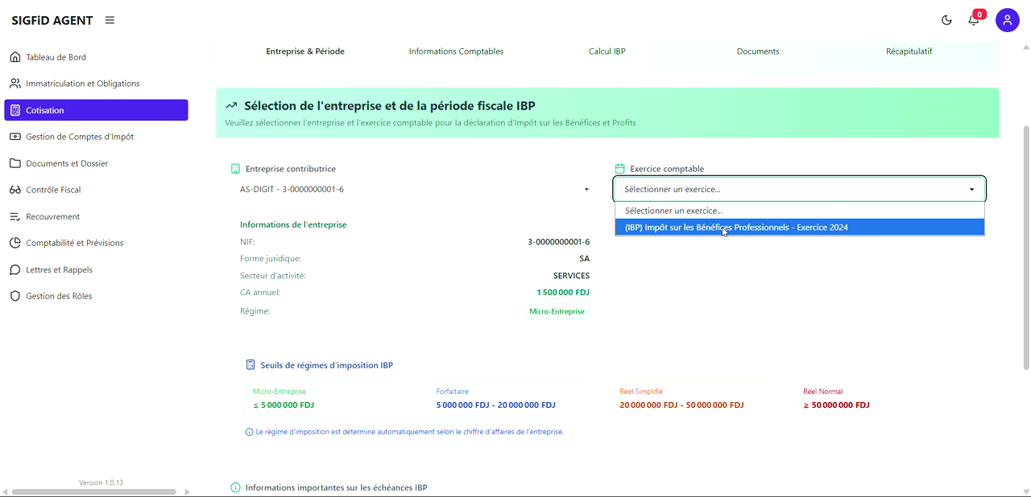
Task: Click the Cotisation icon in the sidebar
Action: pyautogui.click(x=14, y=109)
